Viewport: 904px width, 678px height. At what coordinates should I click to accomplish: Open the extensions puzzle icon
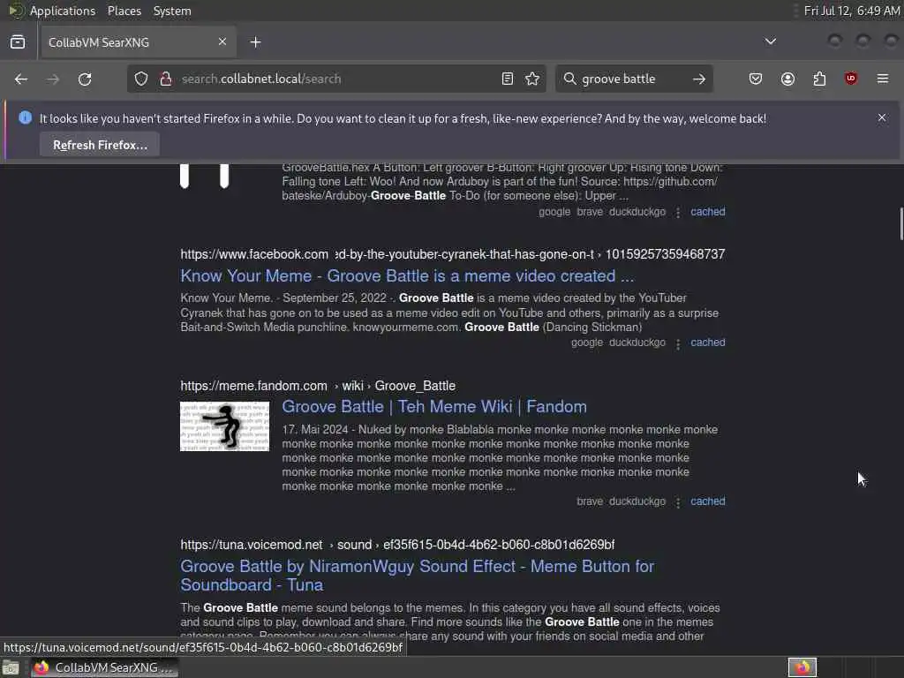tap(819, 79)
